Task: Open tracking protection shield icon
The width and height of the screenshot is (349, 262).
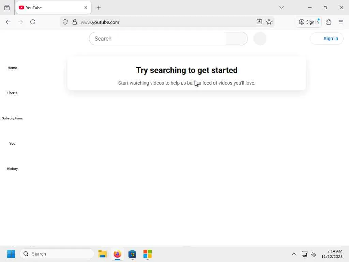Action: 65,22
